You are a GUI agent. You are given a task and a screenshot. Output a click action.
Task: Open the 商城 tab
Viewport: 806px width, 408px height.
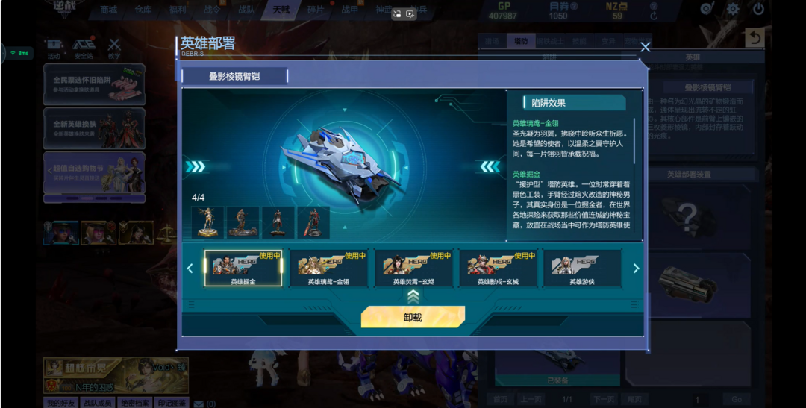(108, 9)
